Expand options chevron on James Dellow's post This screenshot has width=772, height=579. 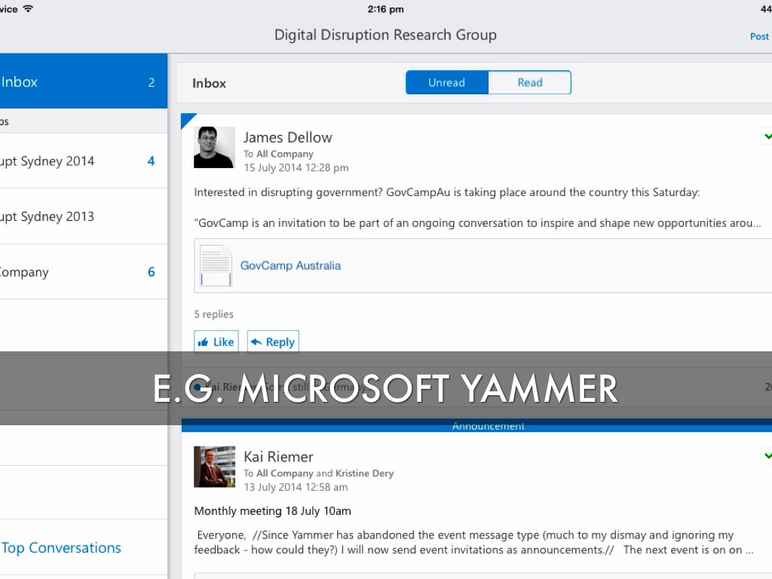click(767, 136)
